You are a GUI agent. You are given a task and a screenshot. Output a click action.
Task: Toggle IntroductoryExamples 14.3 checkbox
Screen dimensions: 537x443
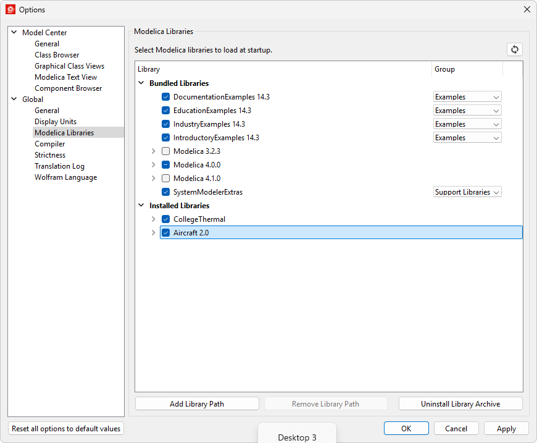coord(166,138)
